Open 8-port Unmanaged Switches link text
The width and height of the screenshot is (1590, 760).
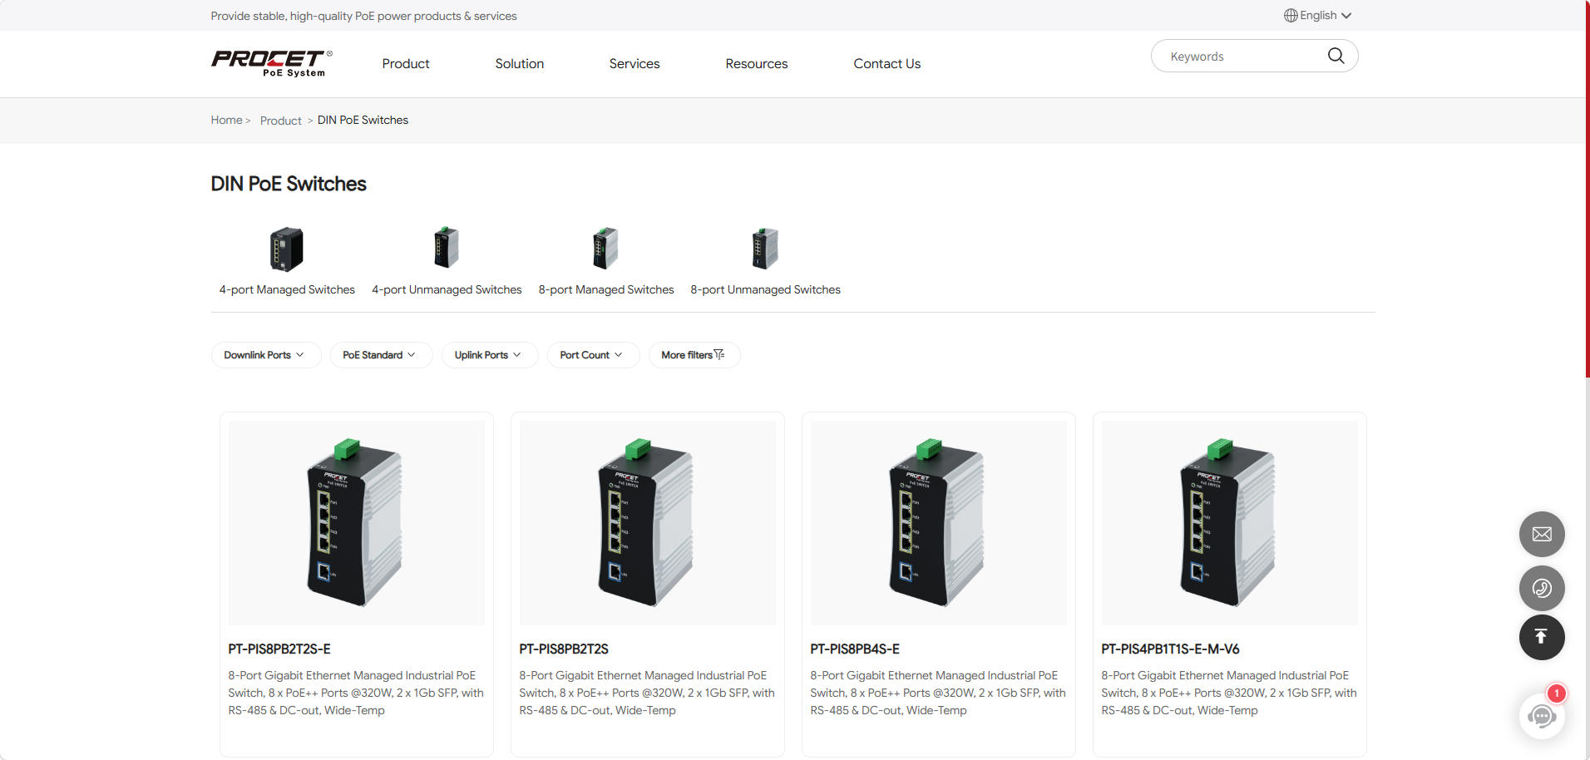pos(765,289)
